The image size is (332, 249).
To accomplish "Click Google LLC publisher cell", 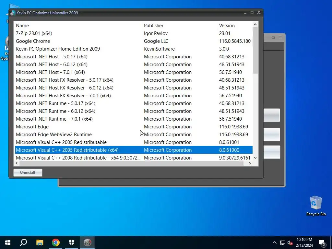I will point(156,41).
